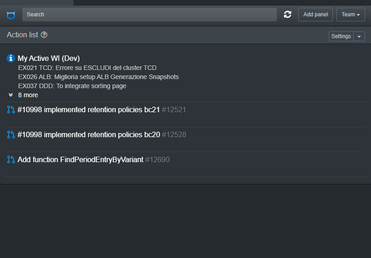Open the Settings dropdown arrow

359,36
